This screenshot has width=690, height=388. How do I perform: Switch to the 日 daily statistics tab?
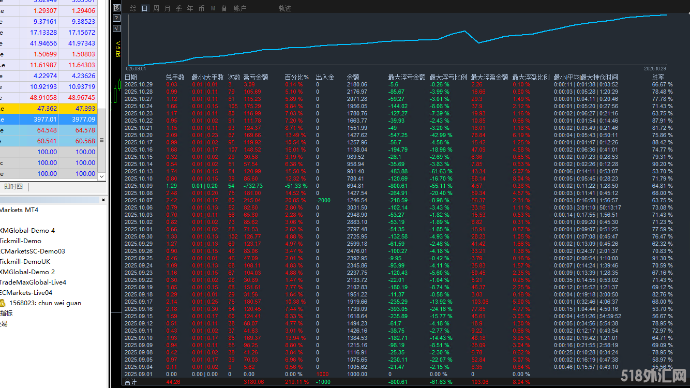[144, 8]
